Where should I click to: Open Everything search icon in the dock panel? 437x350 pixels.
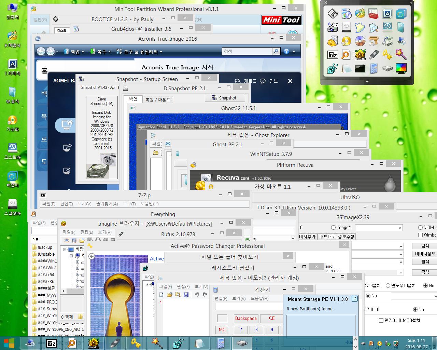tap(346, 55)
